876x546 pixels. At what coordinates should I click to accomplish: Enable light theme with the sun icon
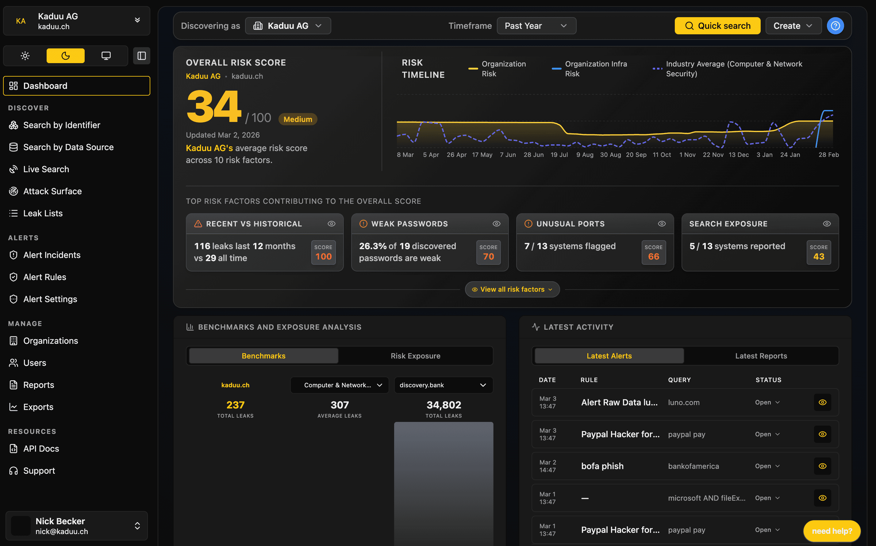pos(25,56)
